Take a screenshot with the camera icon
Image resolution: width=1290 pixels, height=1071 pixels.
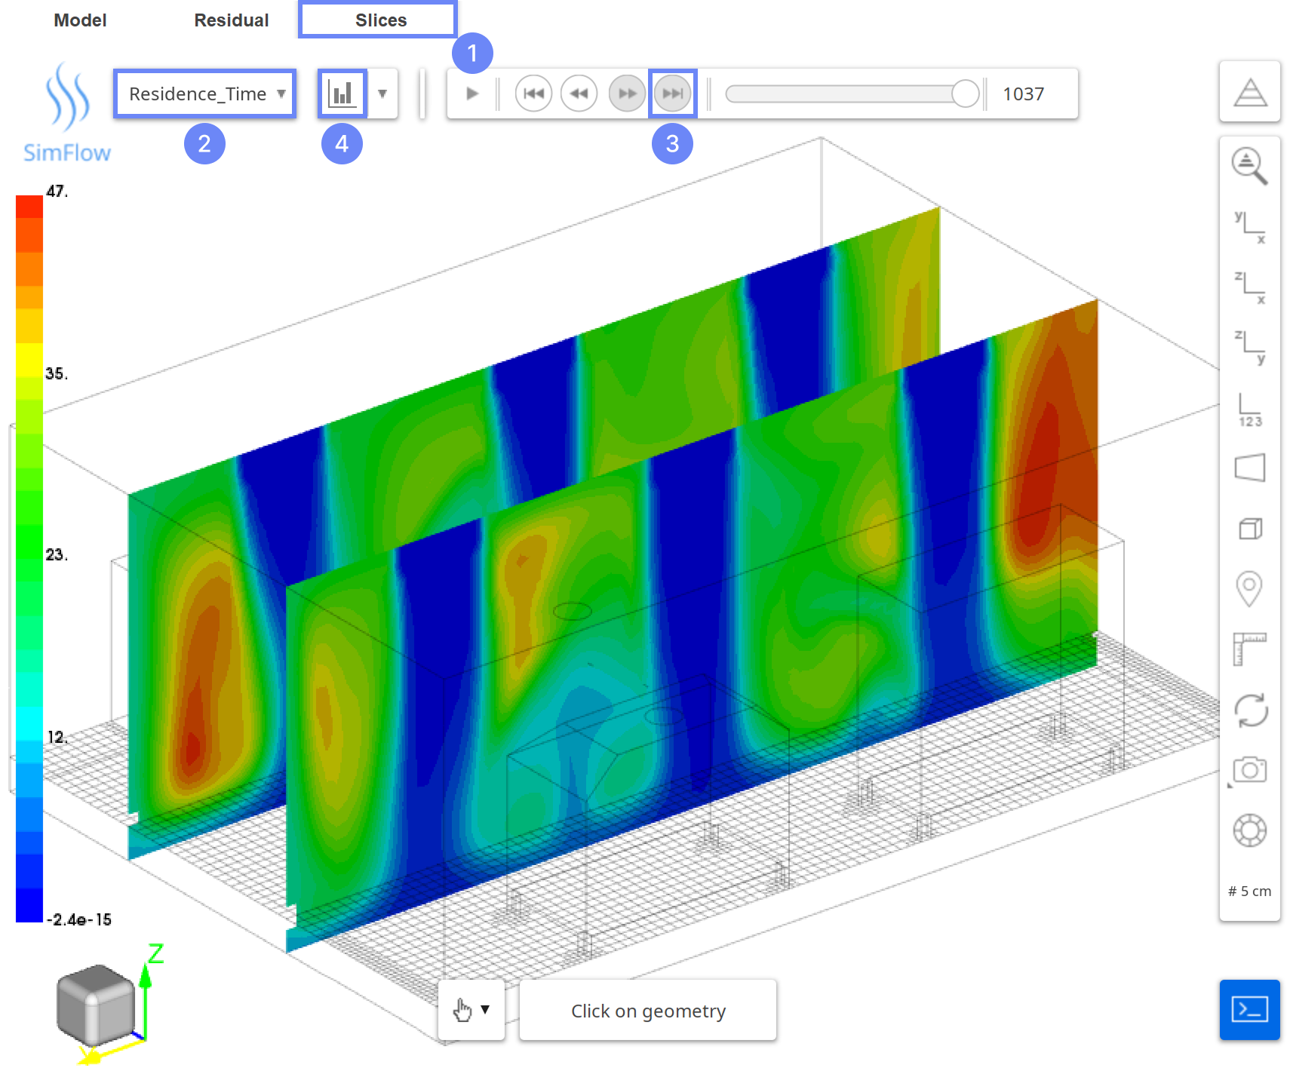click(x=1249, y=770)
